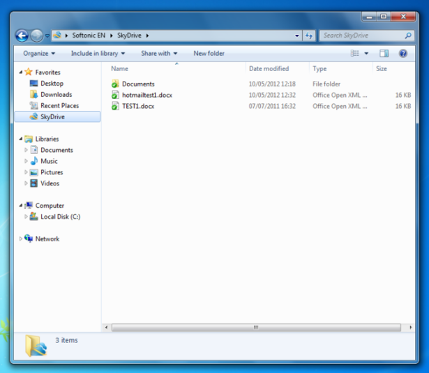Select the hotmailtest1.docx file icon
This screenshot has height=373, width=429.
point(116,95)
